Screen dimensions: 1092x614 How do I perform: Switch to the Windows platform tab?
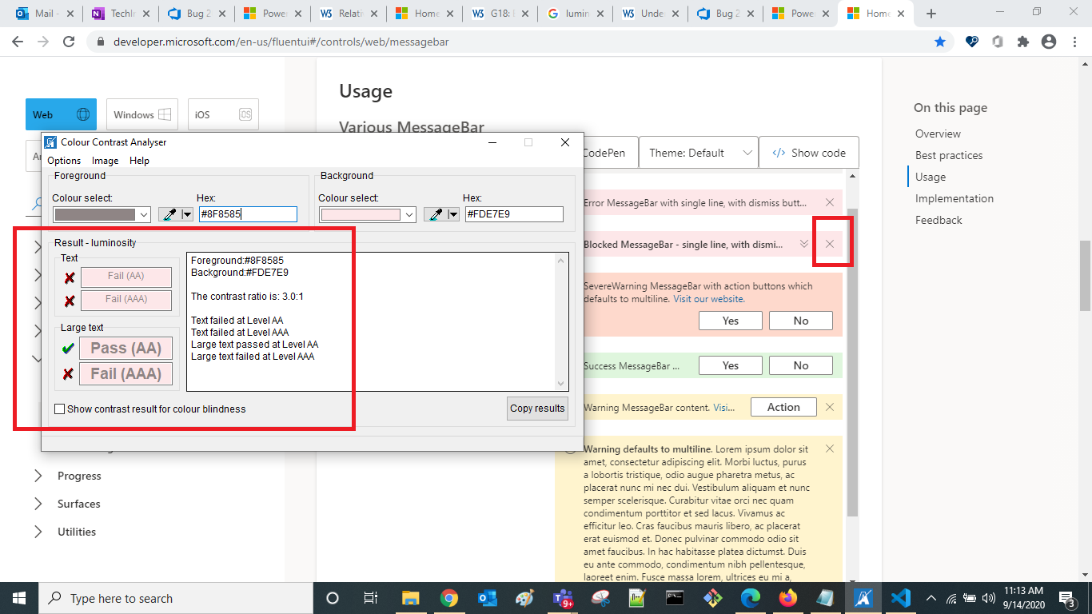(x=141, y=114)
